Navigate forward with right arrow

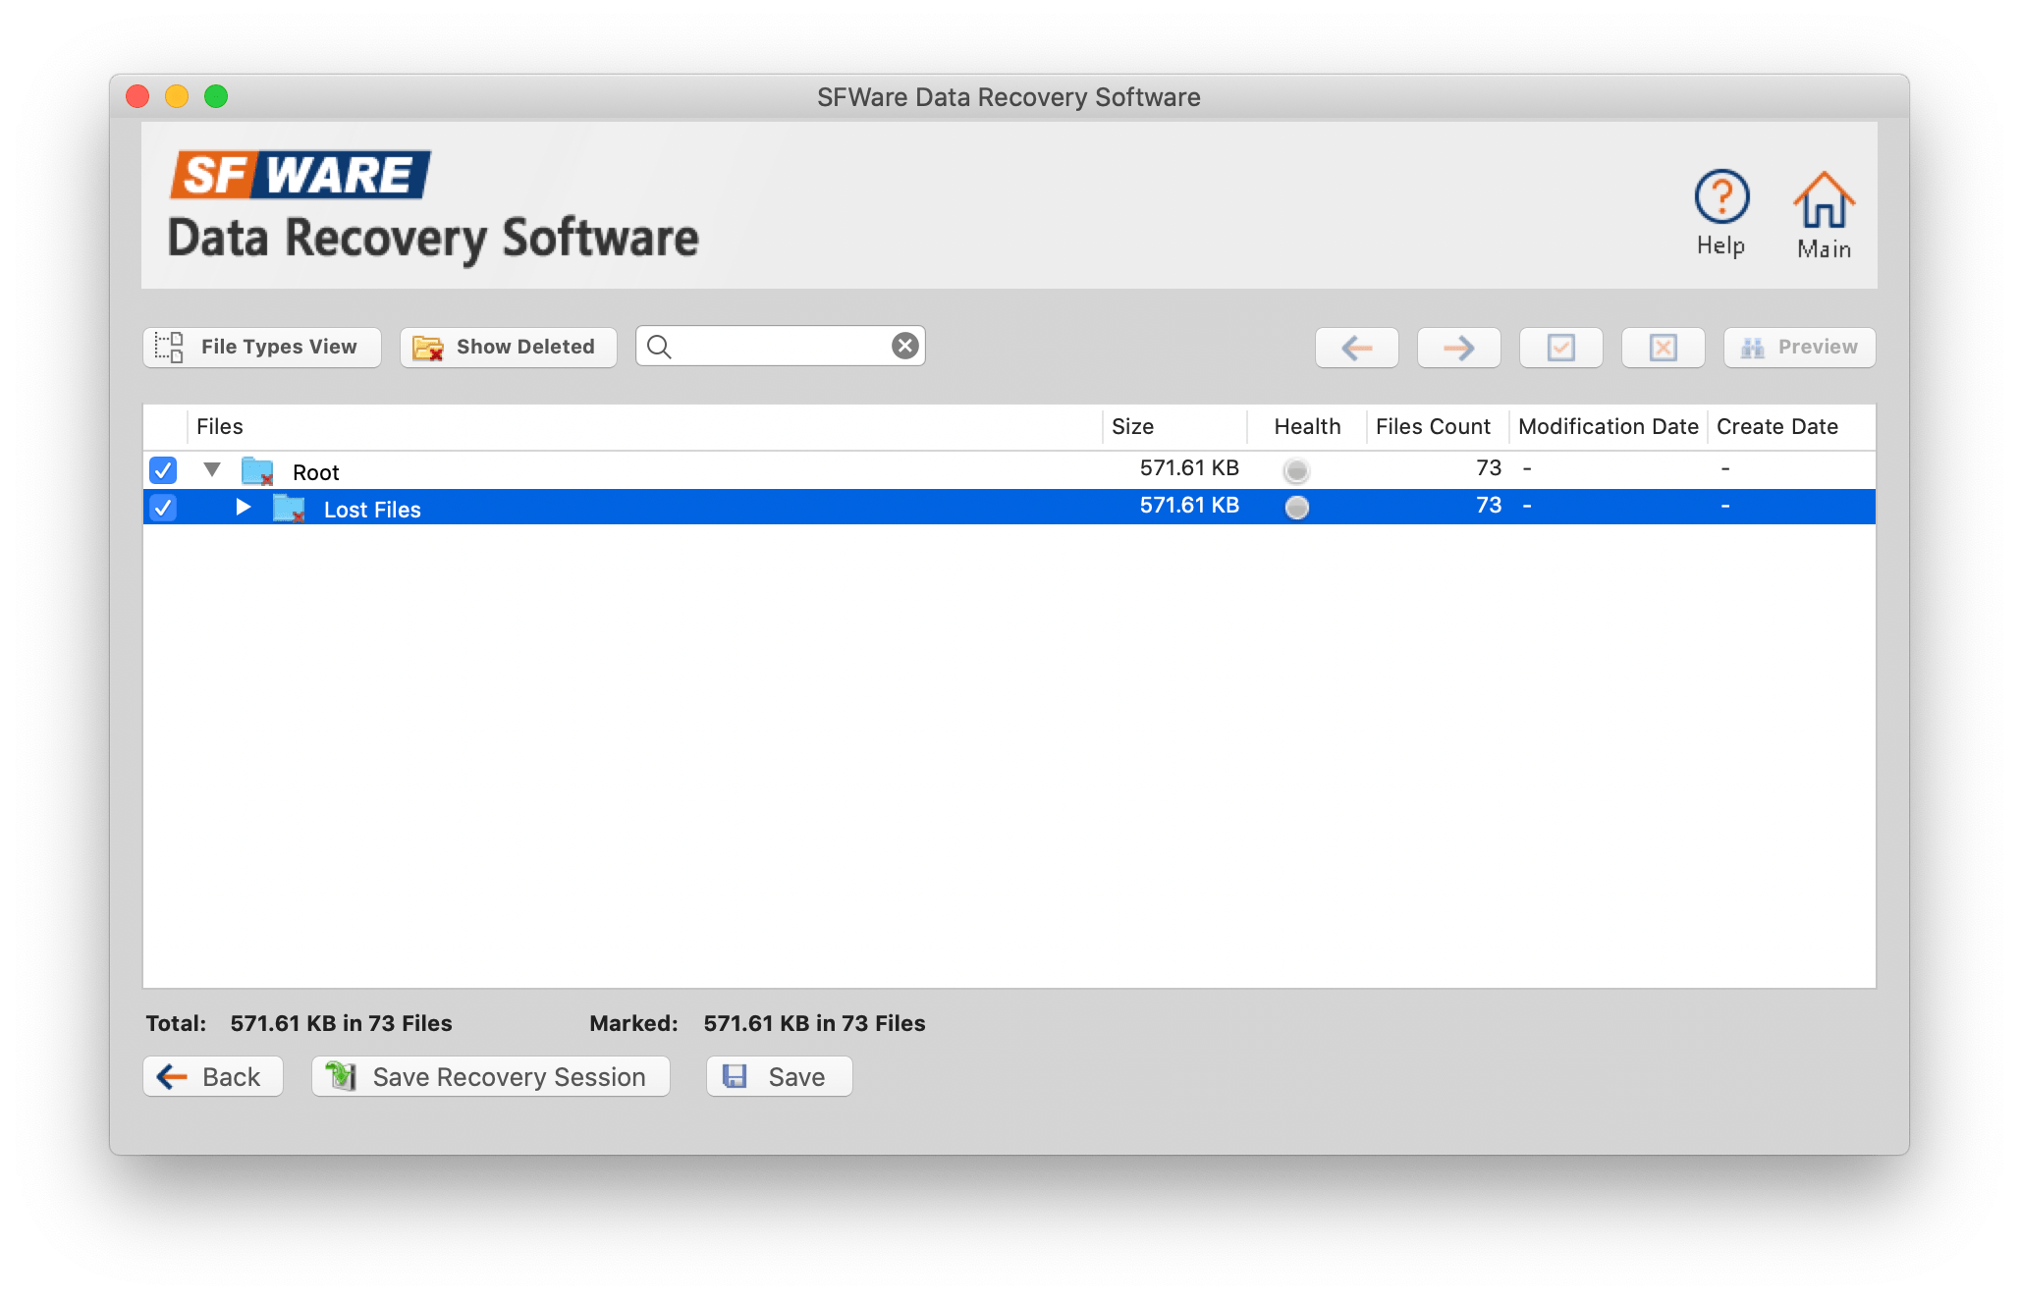pos(1459,348)
